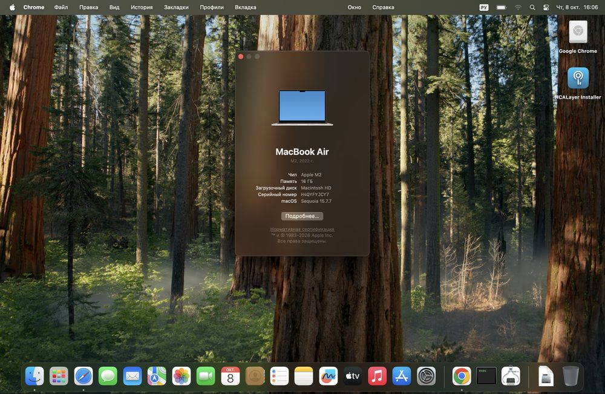
Task: Open Finder from the Dock
Action: pyautogui.click(x=34, y=376)
